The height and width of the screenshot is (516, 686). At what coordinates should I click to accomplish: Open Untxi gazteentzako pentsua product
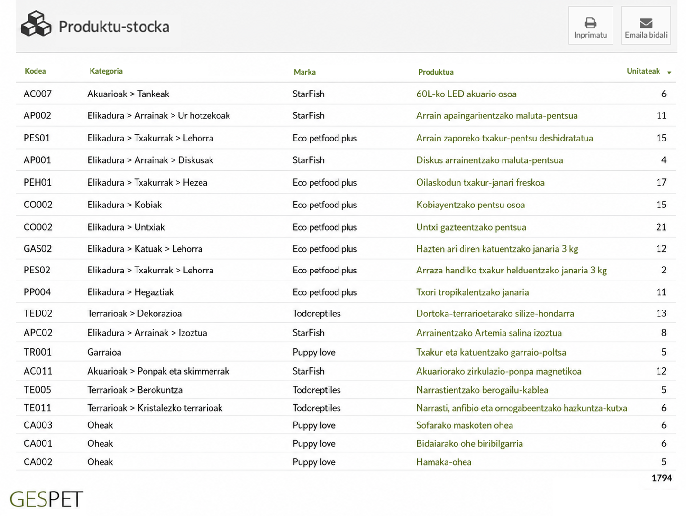[471, 227]
